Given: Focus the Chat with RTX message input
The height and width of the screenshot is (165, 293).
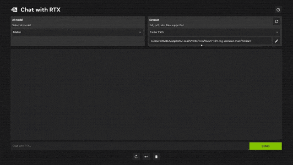Looking at the screenshot, I should point(130,146).
